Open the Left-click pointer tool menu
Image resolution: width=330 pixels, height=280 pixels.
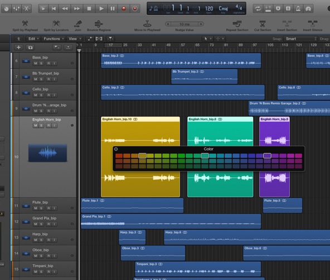tap(208, 38)
